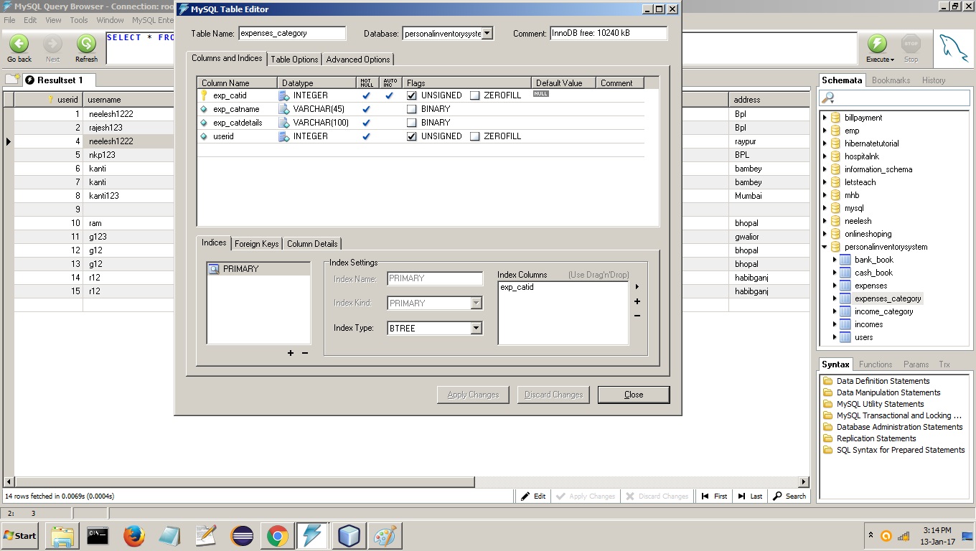Click the Data Definition Statements folder icon

(827, 381)
